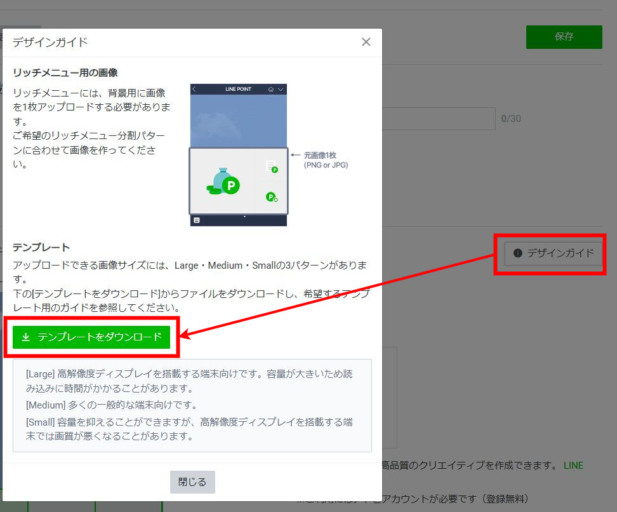Click the home icon in the preview header
The image size is (617, 512).
pos(271,90)
